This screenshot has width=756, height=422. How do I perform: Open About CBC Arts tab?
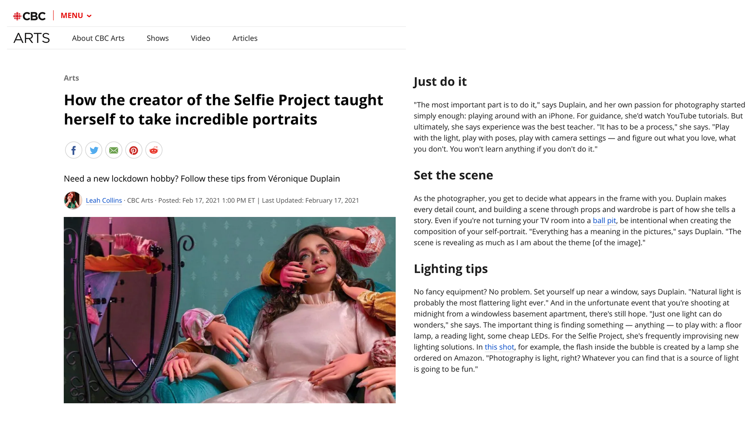98,38
